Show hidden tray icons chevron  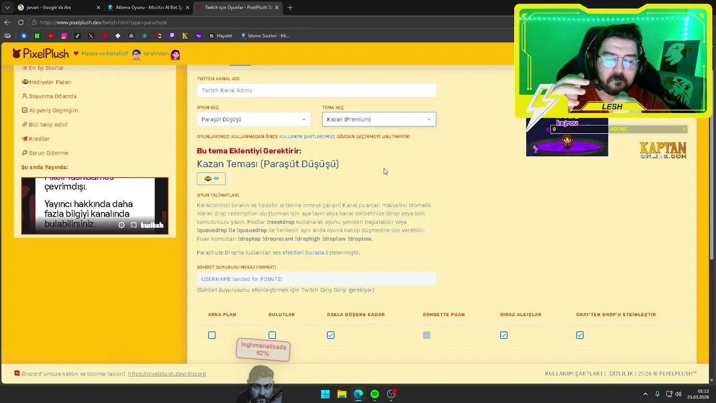tap(645, 394)
